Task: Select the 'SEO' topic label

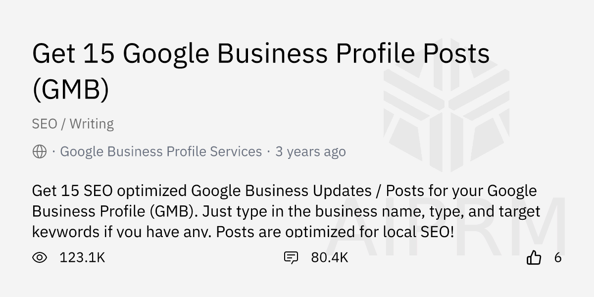Action: [x=45, y=124]
